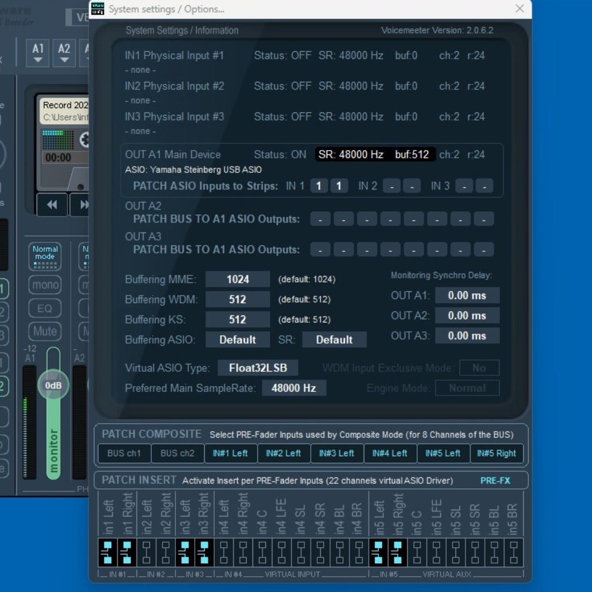Enable the in5 C insert

[417, 553]
